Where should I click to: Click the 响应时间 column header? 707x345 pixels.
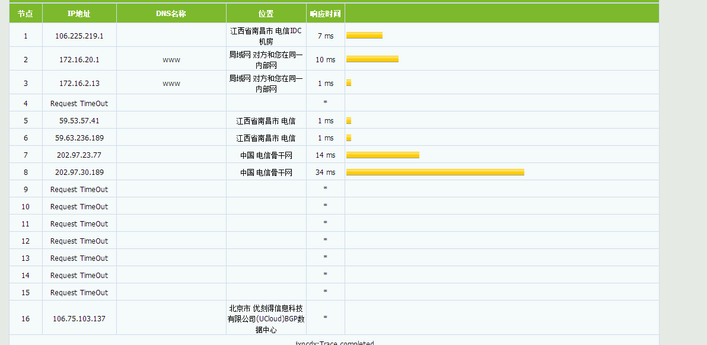(325, 14)
